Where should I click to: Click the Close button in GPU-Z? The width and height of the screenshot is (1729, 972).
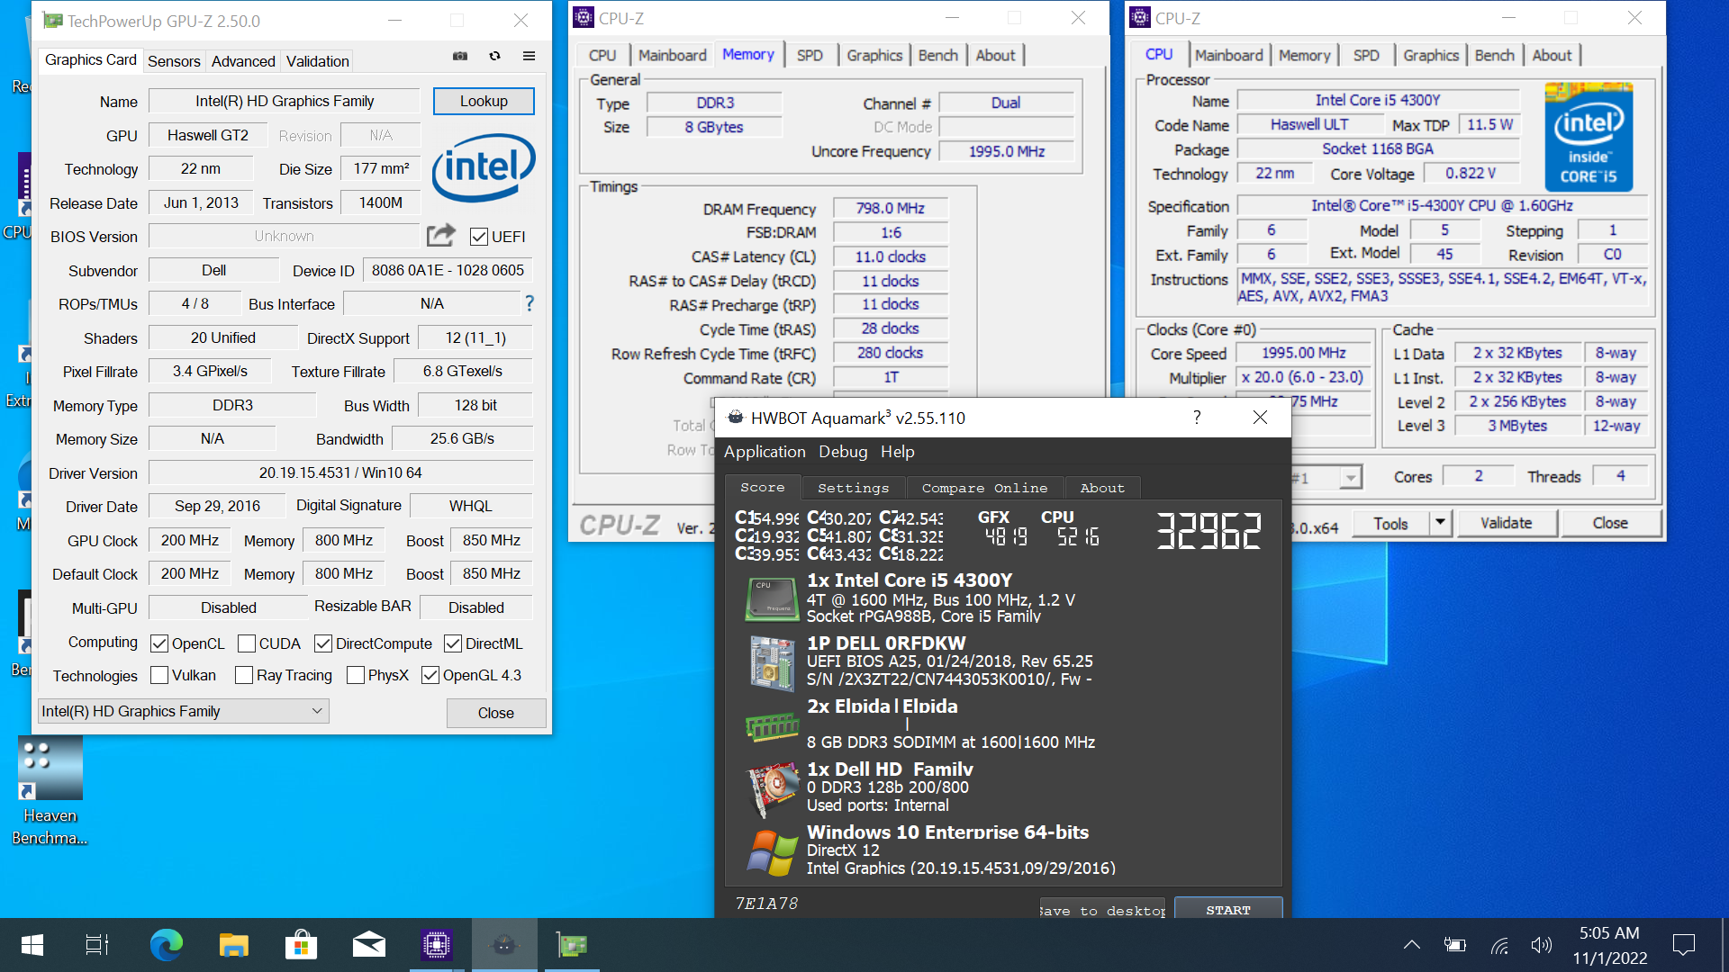pos(495,713)
